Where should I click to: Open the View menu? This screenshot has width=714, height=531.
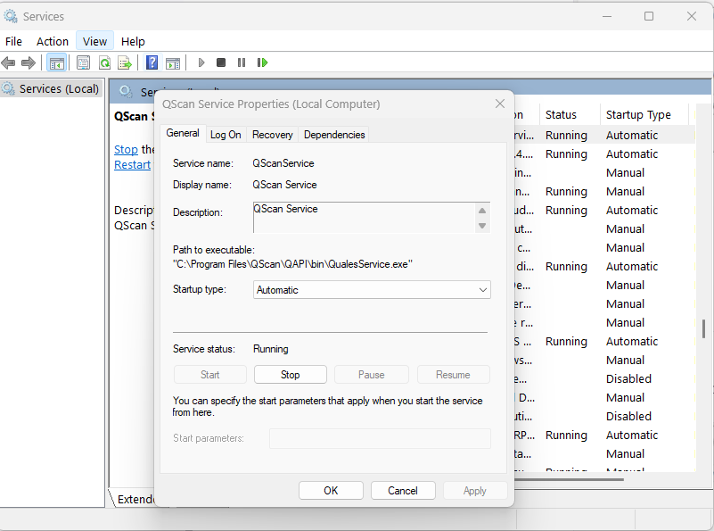(x=94, y=41)
